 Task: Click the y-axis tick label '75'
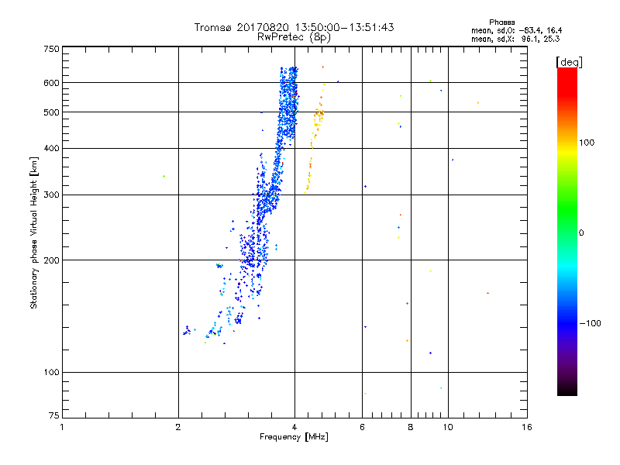click(x=54, y=415)
